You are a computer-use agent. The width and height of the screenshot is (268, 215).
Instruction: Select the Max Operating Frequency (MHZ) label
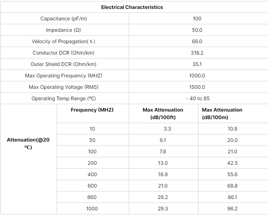[64, 76]
